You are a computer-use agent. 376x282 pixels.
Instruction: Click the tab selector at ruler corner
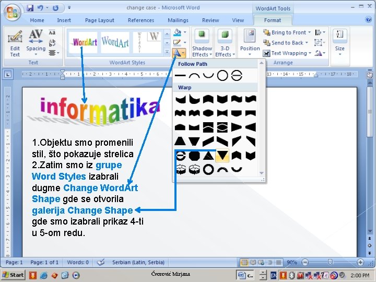pyautogui.click(x=8, y=74)
